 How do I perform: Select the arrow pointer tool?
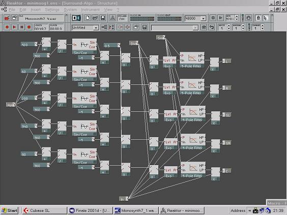(x=266, y=18)
